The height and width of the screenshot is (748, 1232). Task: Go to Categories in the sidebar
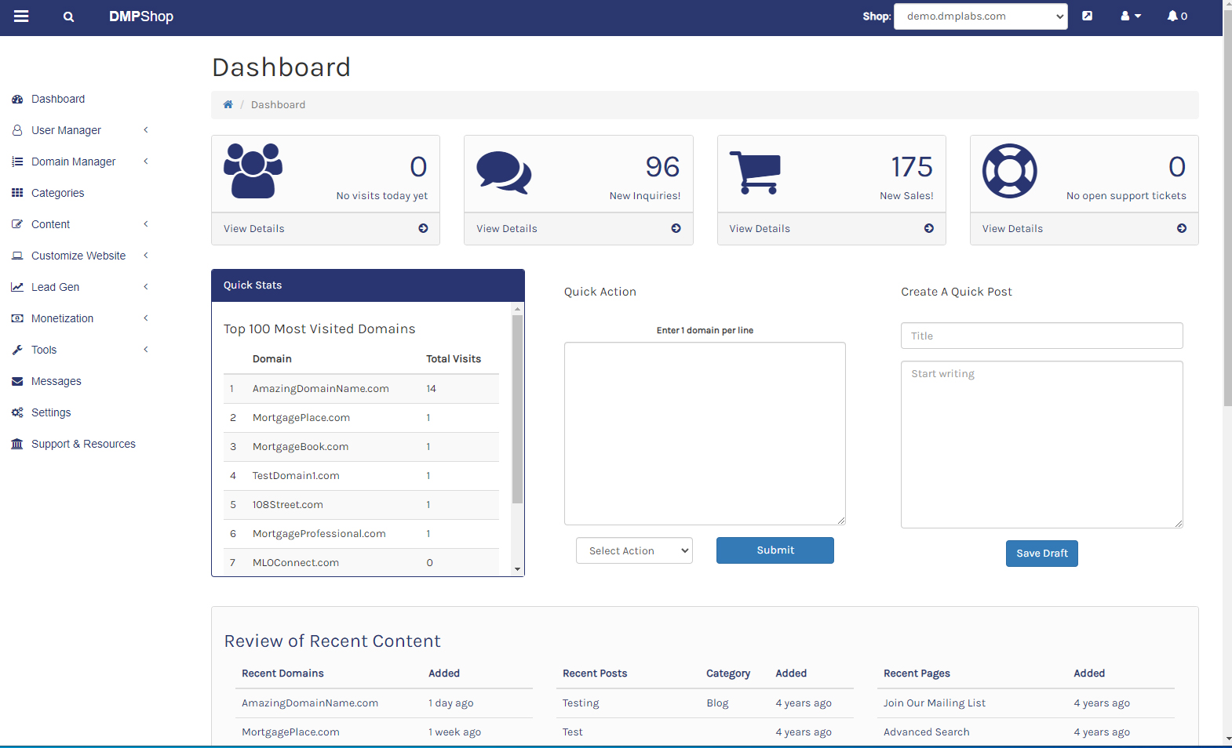click(57, 193)
